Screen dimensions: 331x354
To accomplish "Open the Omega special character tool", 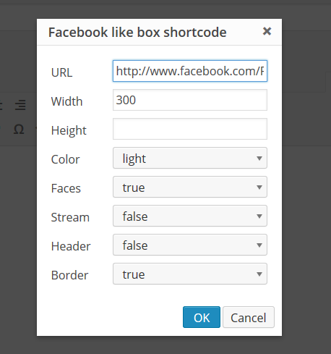I will (x=19, y=130).
